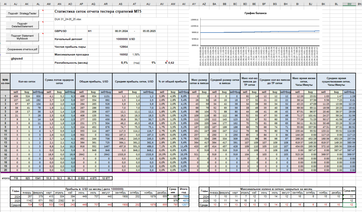Select the sell profit total '8 002'
Viewport: 362px width, 212px height.
[x=82, y=178]
